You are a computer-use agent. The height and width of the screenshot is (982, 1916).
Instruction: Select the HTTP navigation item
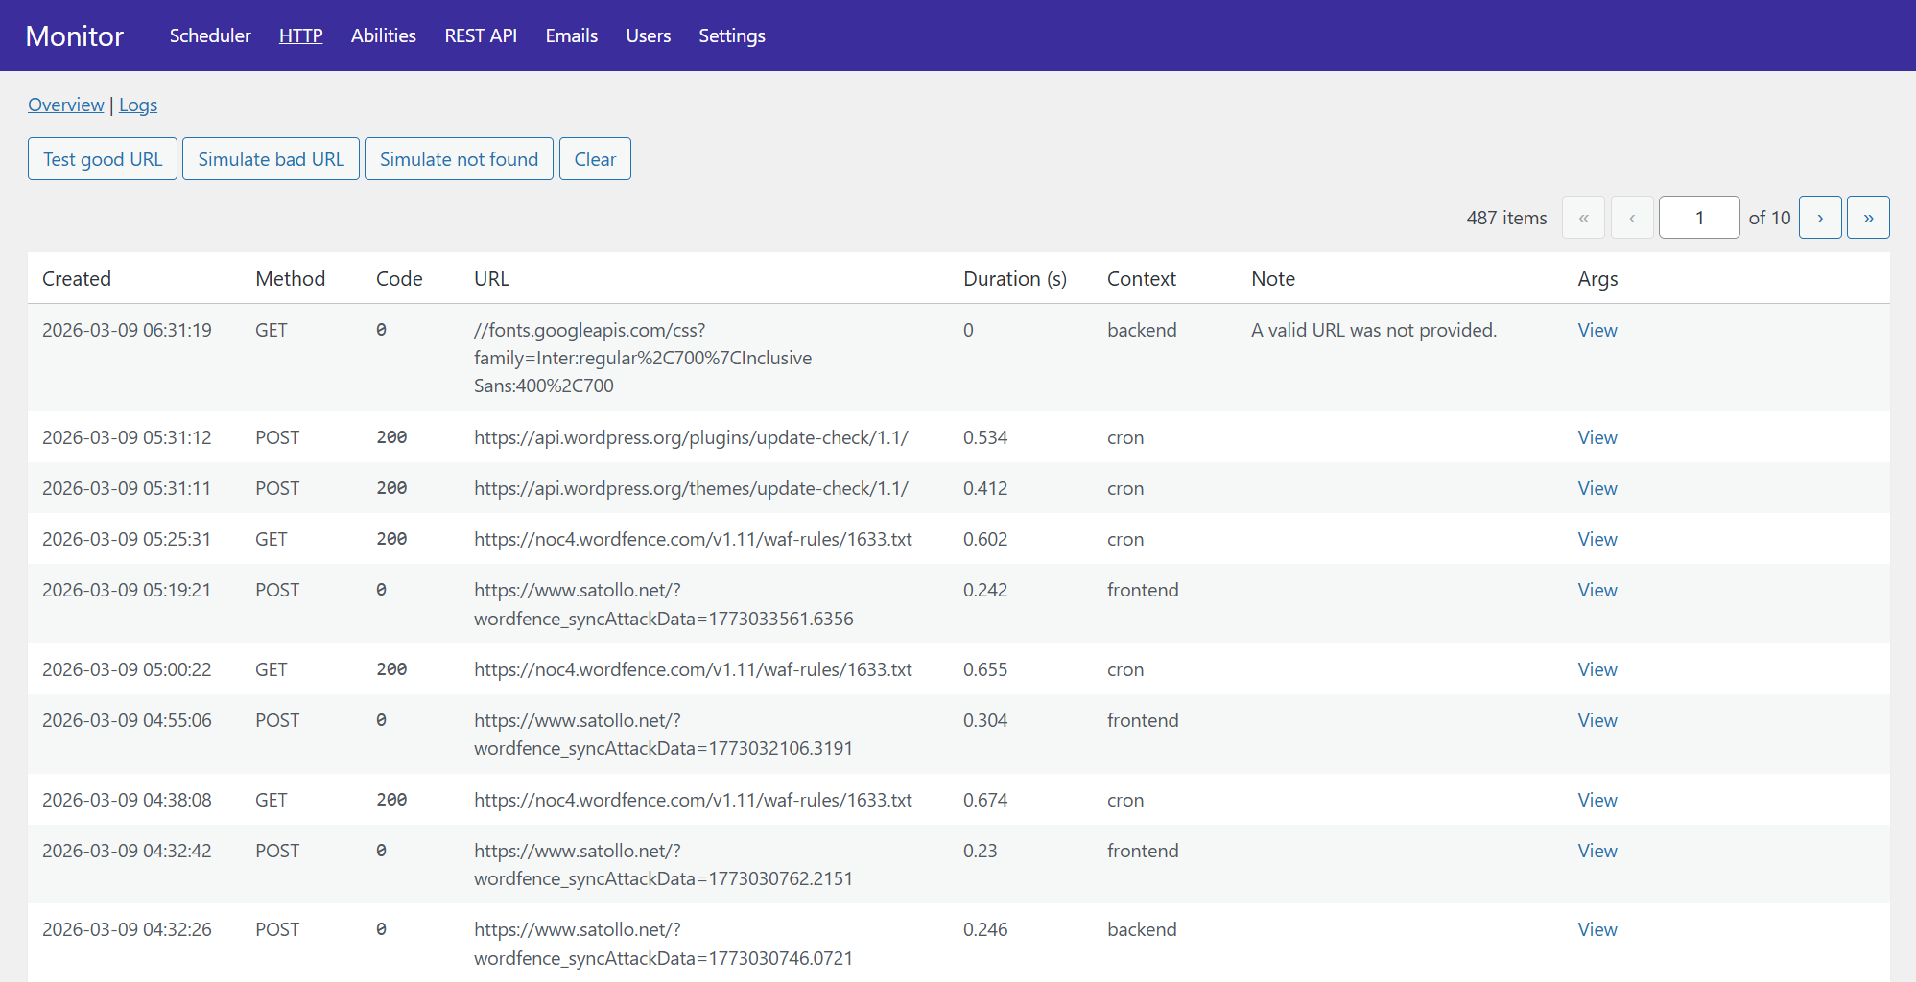(300, 35)
